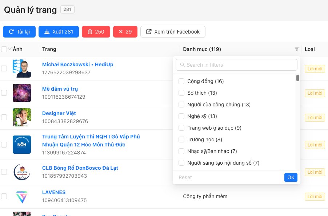The image size is (328, 216).
Task: Open the Designer Việt page link
Action: pos(59,113)
